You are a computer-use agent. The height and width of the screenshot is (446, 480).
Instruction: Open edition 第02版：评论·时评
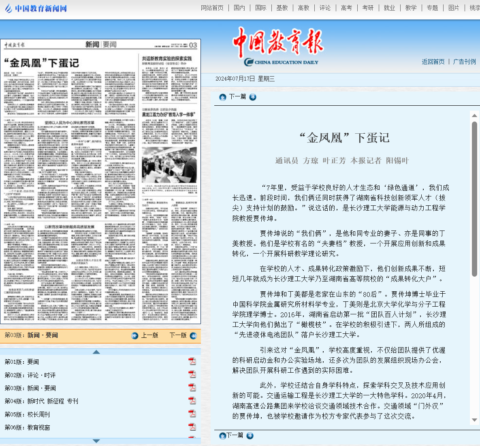tap(30, 375)
